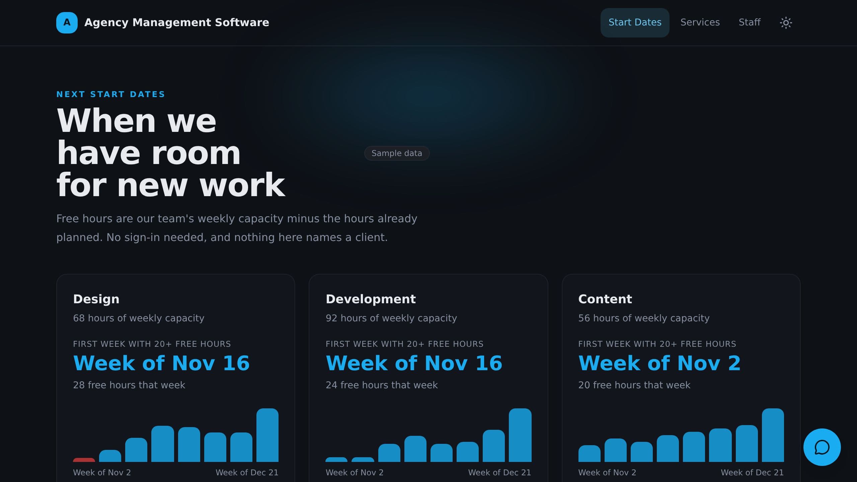Toggle the sun theme switcher icon
Image resolution: width=857 pixels, height=482 pixels.
(786, 23)
